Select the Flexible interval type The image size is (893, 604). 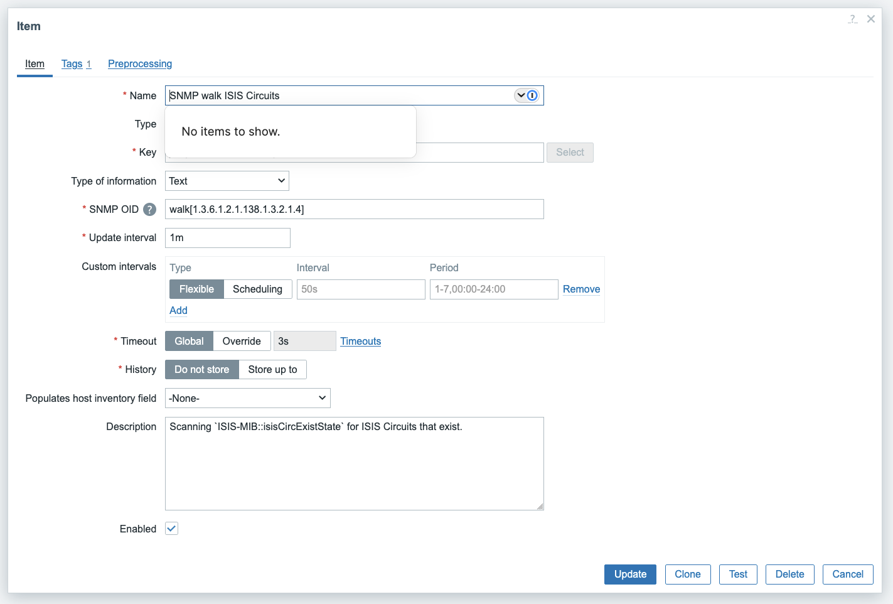(x=196, y=289)
